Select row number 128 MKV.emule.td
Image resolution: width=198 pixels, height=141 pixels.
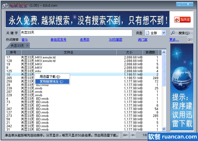[84, 61]
